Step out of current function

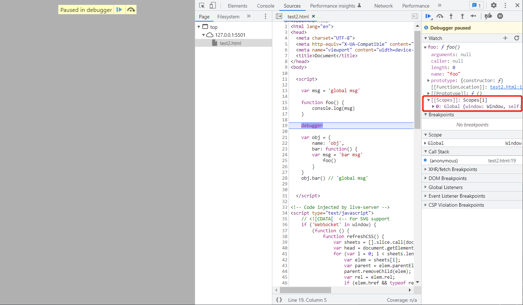pyautogui.click(x=462, y=16)
